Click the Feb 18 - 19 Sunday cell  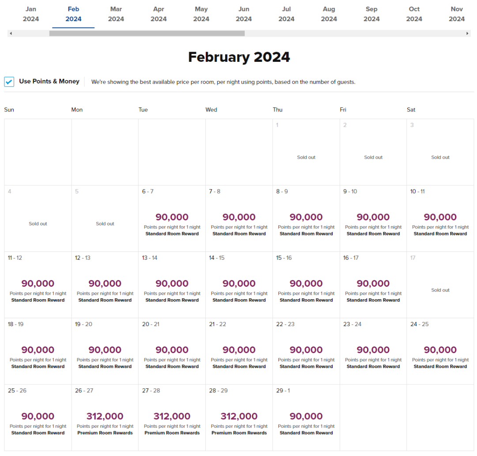pyautogui.click(x=38, y=351)
